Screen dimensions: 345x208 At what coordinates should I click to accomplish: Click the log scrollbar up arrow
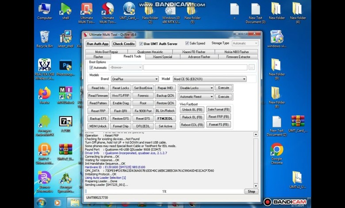256,135
